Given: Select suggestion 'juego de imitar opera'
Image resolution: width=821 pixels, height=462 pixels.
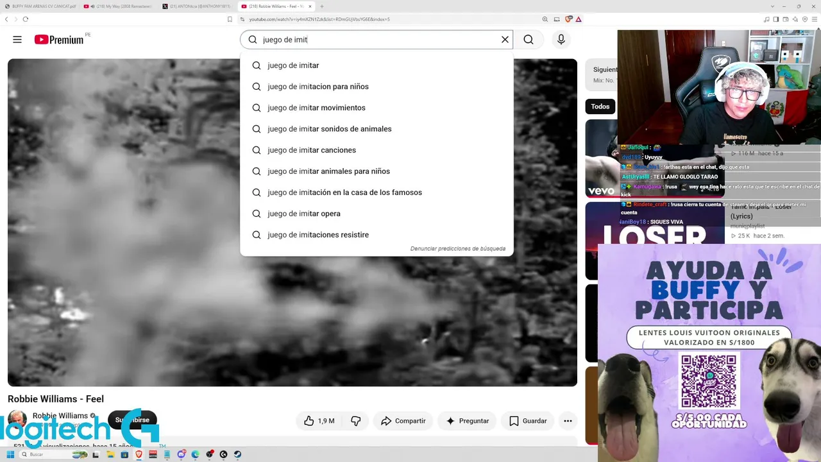Looking at the screenshot, I should click(x=377, y=214).
